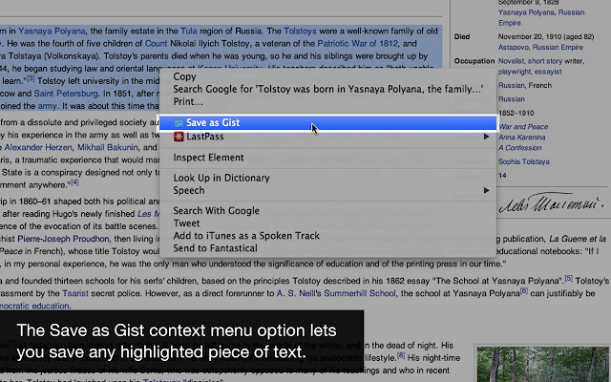Click the red LastPass icon
This screenshot has width=611, height=382.
[x=179, y=137]
